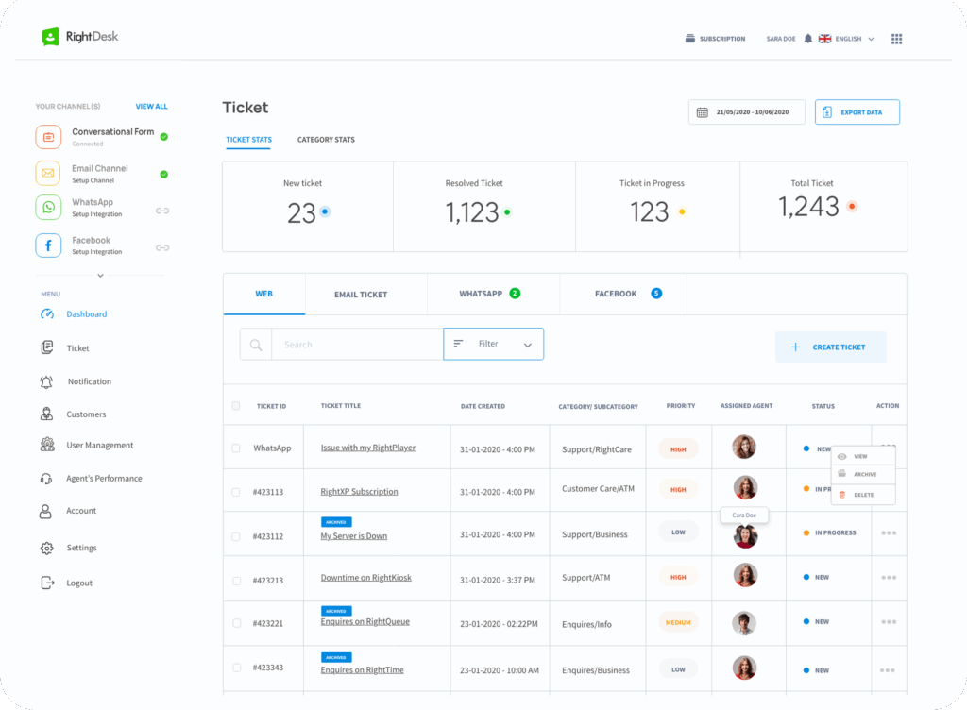
Task: Open the apps grid icon
Action: 896,39
